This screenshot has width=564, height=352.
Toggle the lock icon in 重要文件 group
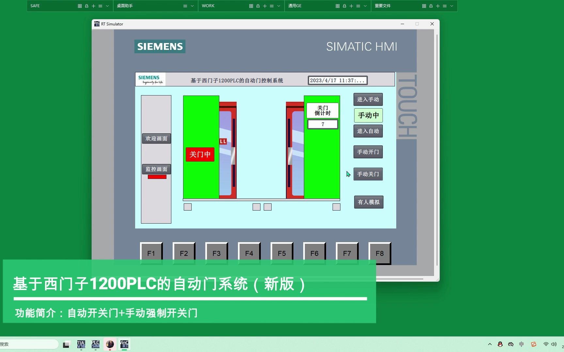tap(431, 6)
